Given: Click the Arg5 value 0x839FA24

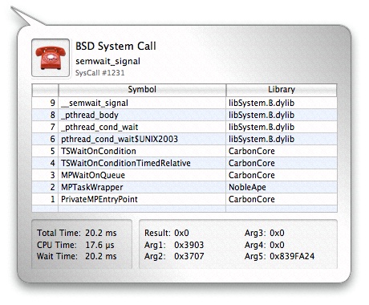Looking at the screenshot, I should (x=292, y=256).
